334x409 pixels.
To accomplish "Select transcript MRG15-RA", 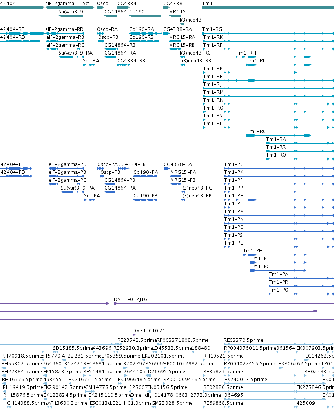I will coord(182,37).
